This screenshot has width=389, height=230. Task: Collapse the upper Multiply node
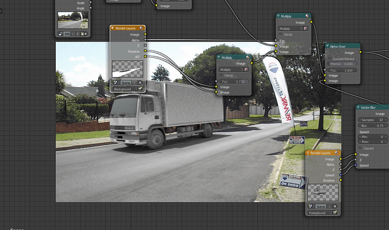(278, 16)
